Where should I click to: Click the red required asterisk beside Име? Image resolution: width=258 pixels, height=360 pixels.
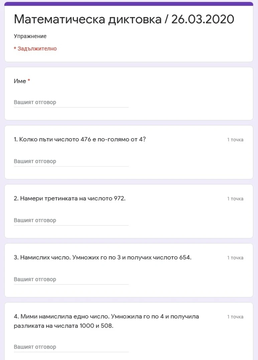pyautogui.click(x=29, y=80)
